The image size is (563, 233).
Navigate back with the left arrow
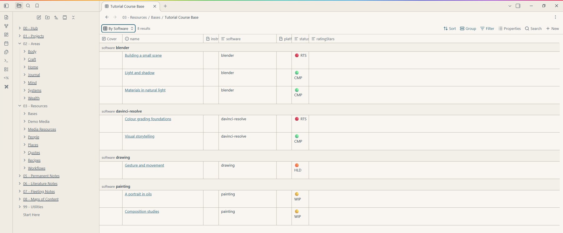coord(107,17)
